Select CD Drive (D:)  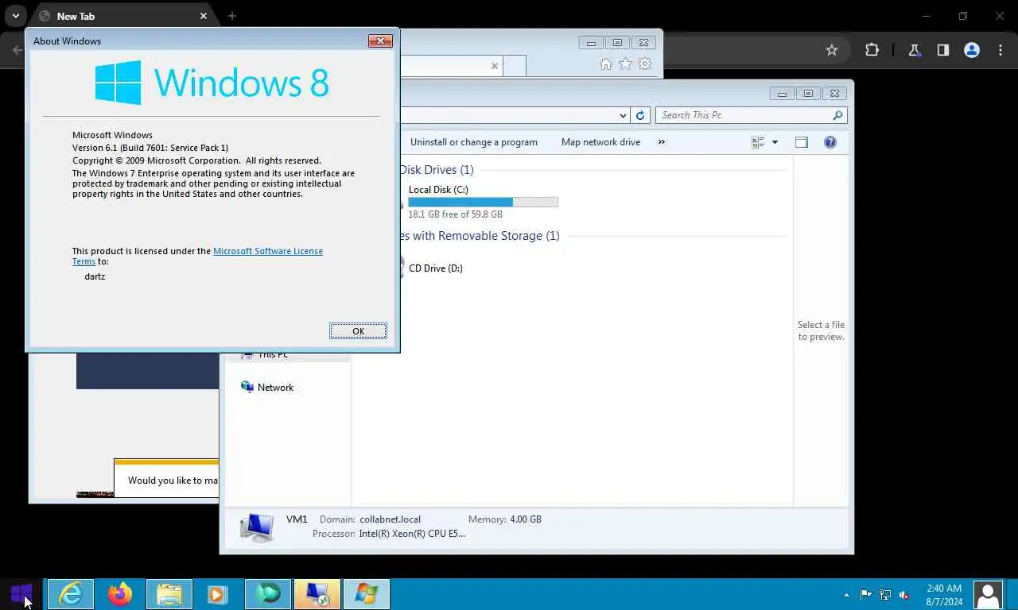[x=436, y=268]
